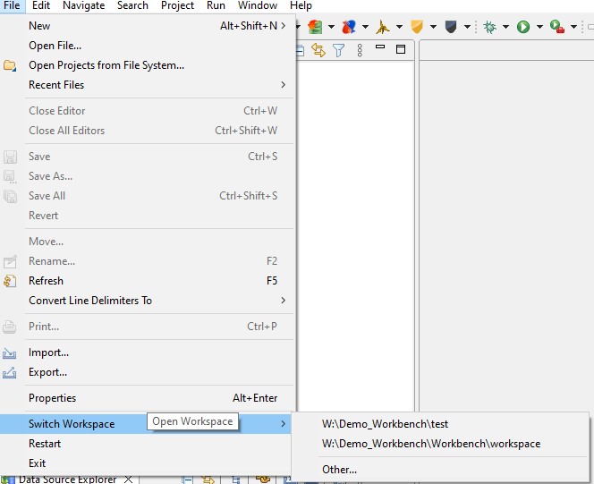Minimize the explorer view panel

(x=380, y=47)
